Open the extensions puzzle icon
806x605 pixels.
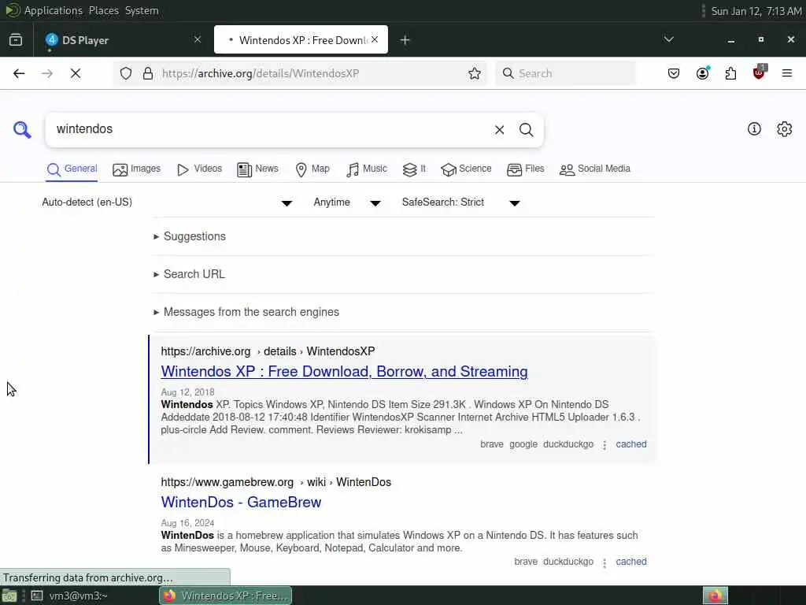[730, 73]
